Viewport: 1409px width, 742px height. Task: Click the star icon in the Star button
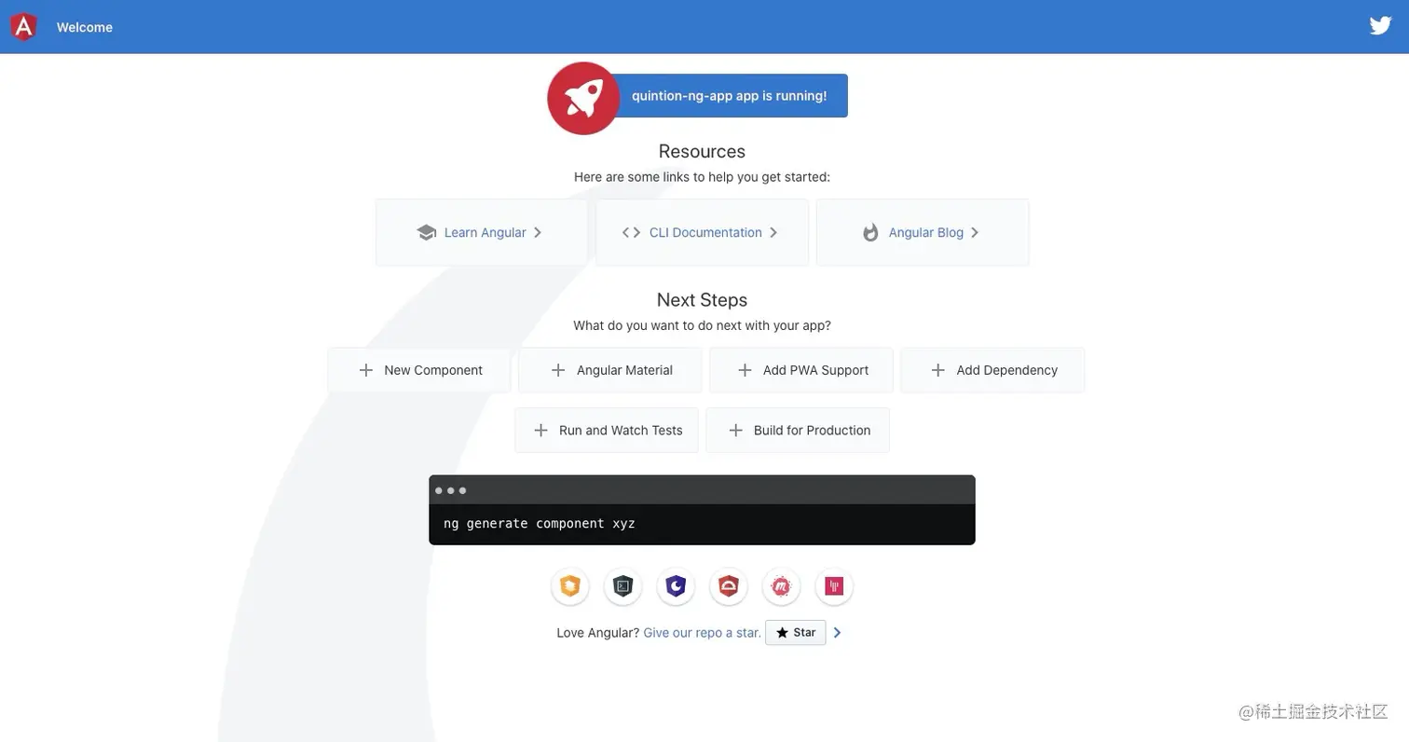pos(782,633)
